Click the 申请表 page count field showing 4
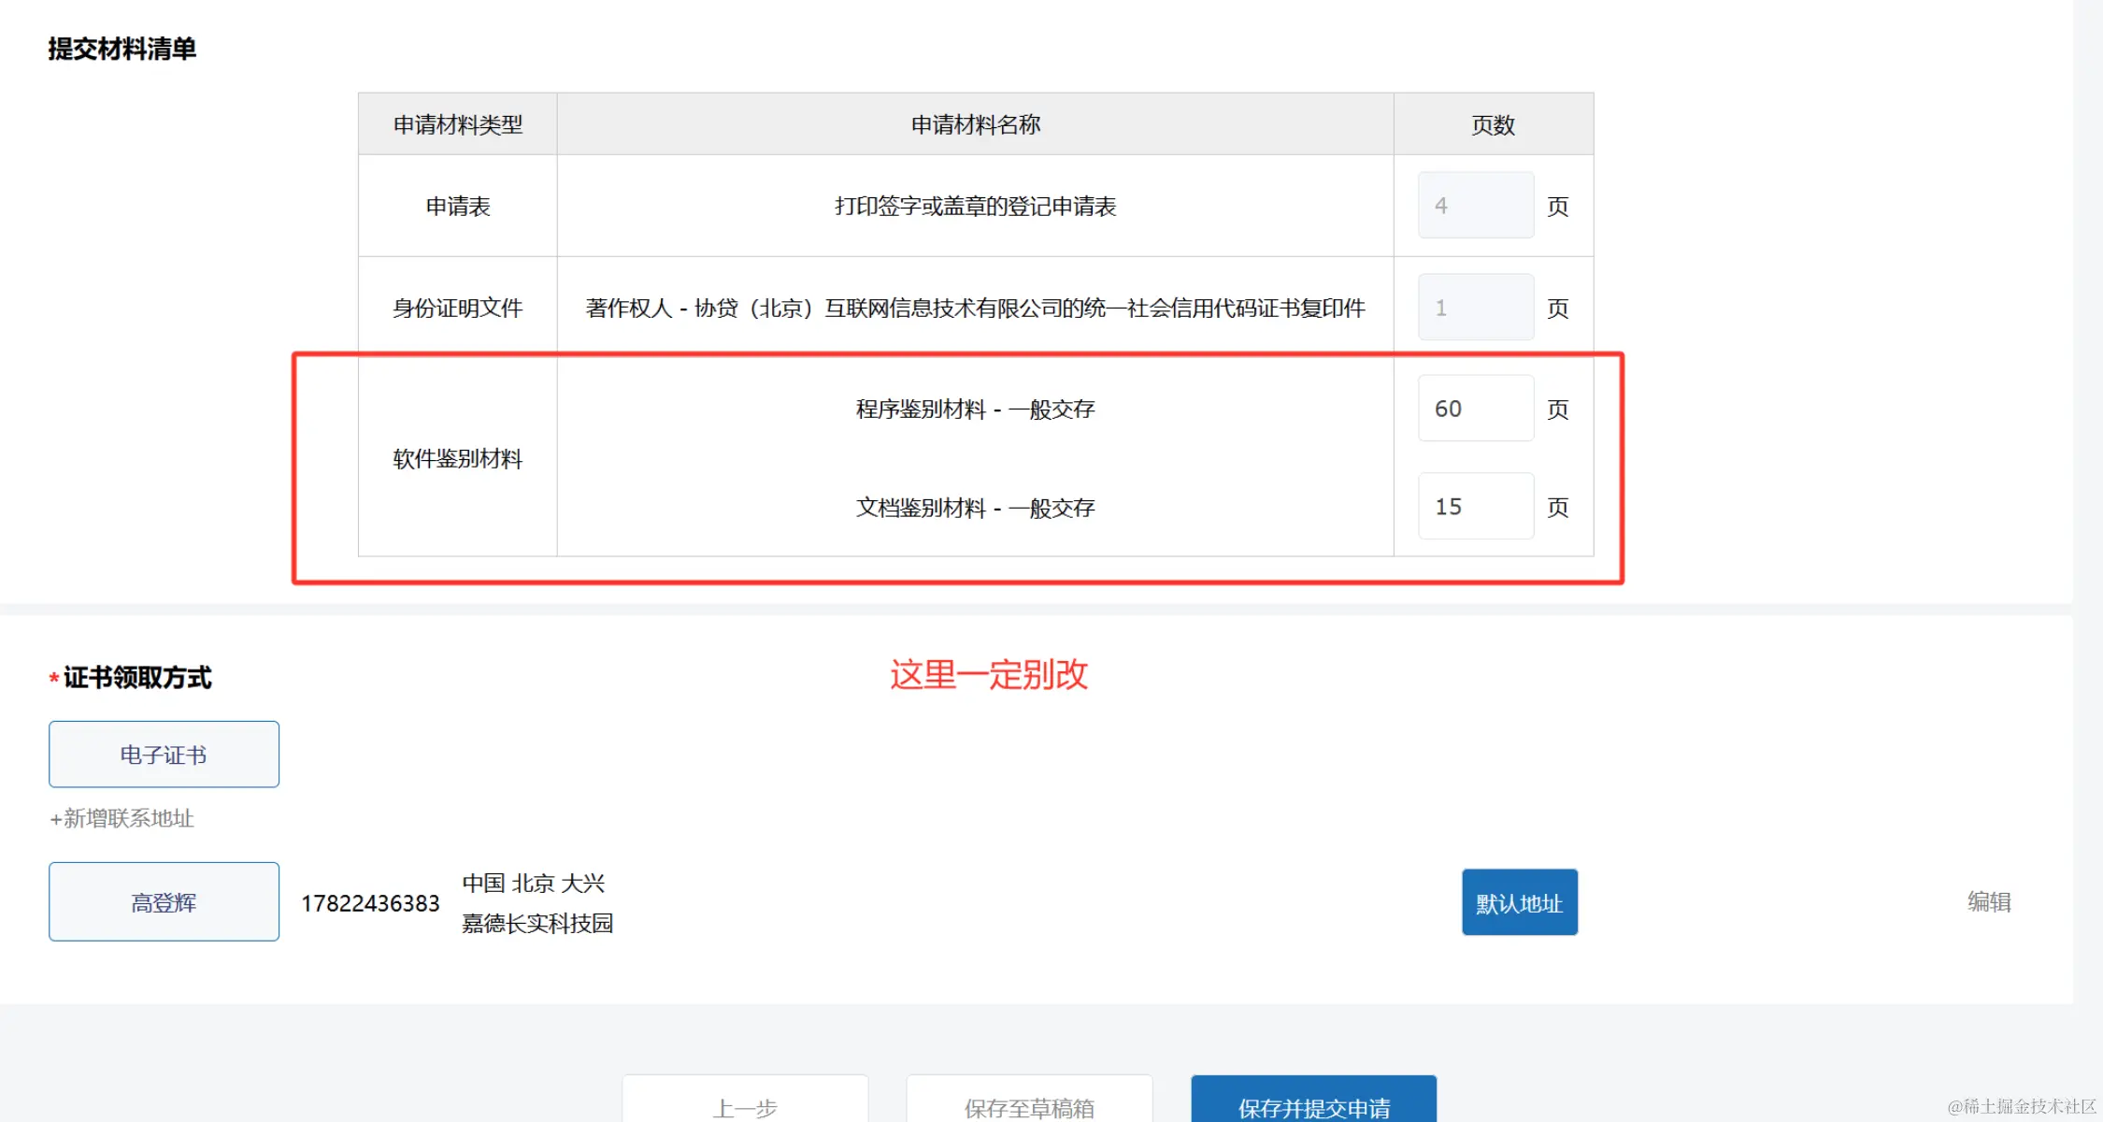Viewport: 2103px width, 1122px height. click(x=1475, y=206)
